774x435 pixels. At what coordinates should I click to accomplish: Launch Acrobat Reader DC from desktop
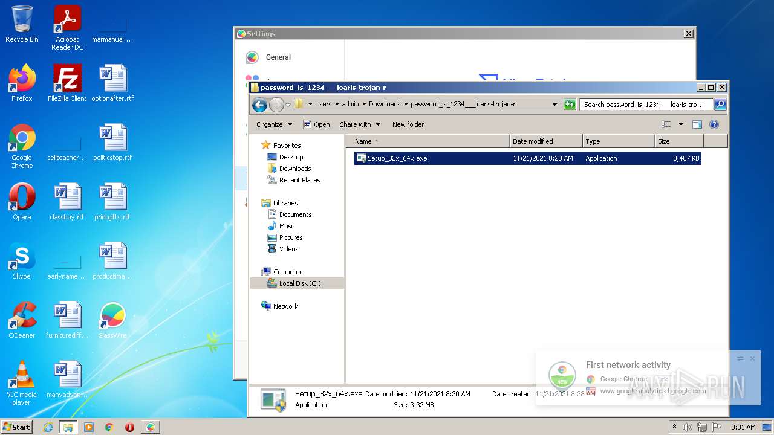coord(67,28)
